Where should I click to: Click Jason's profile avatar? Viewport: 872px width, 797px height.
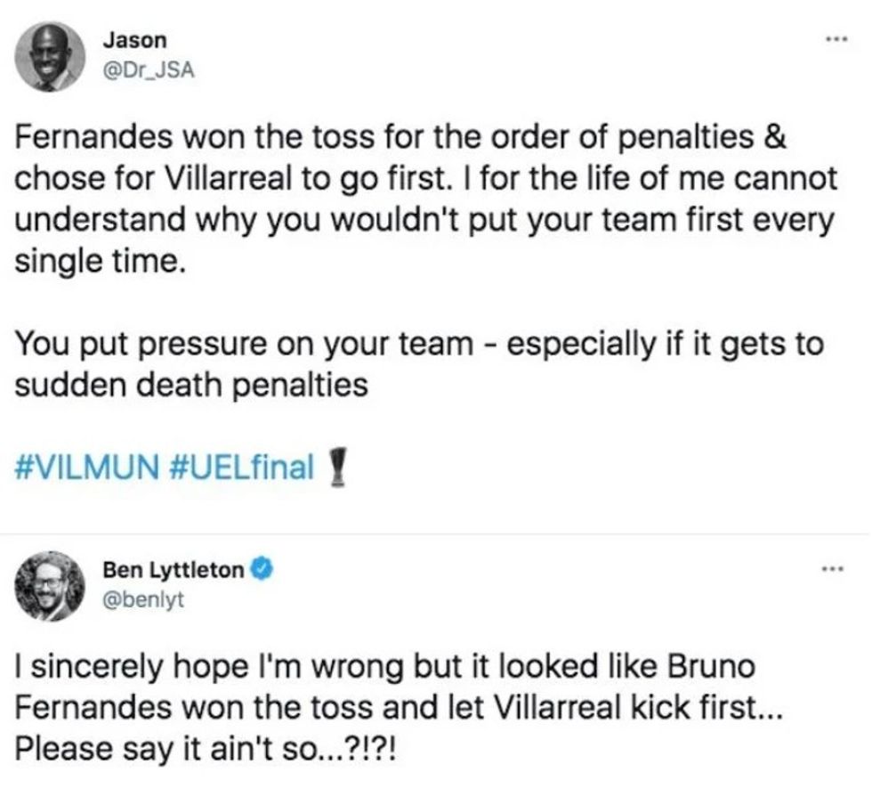49,57
